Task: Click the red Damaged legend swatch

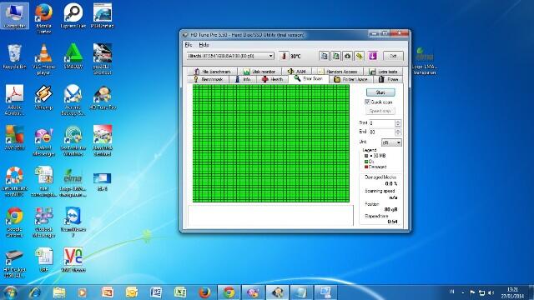Action: (x=366, y=167)
